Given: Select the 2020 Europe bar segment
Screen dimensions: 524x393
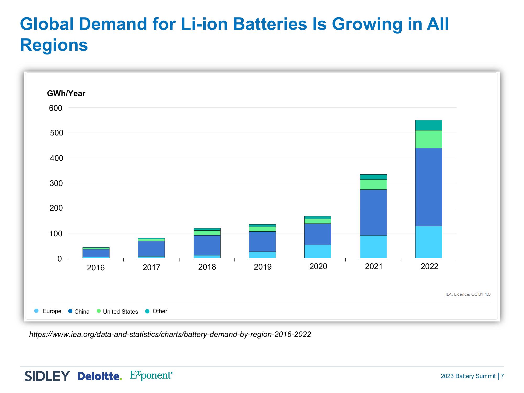Looking at the screenshot, I should point(318,252).
